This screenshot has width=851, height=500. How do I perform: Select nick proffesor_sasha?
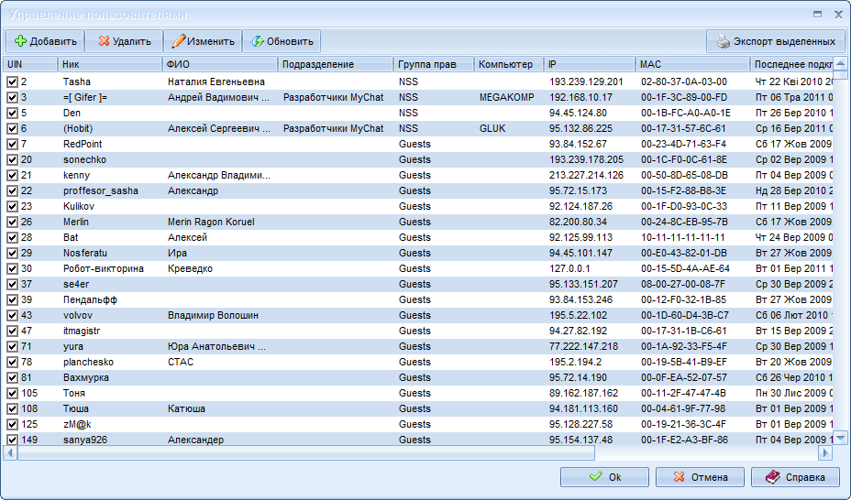pos(100,190)
